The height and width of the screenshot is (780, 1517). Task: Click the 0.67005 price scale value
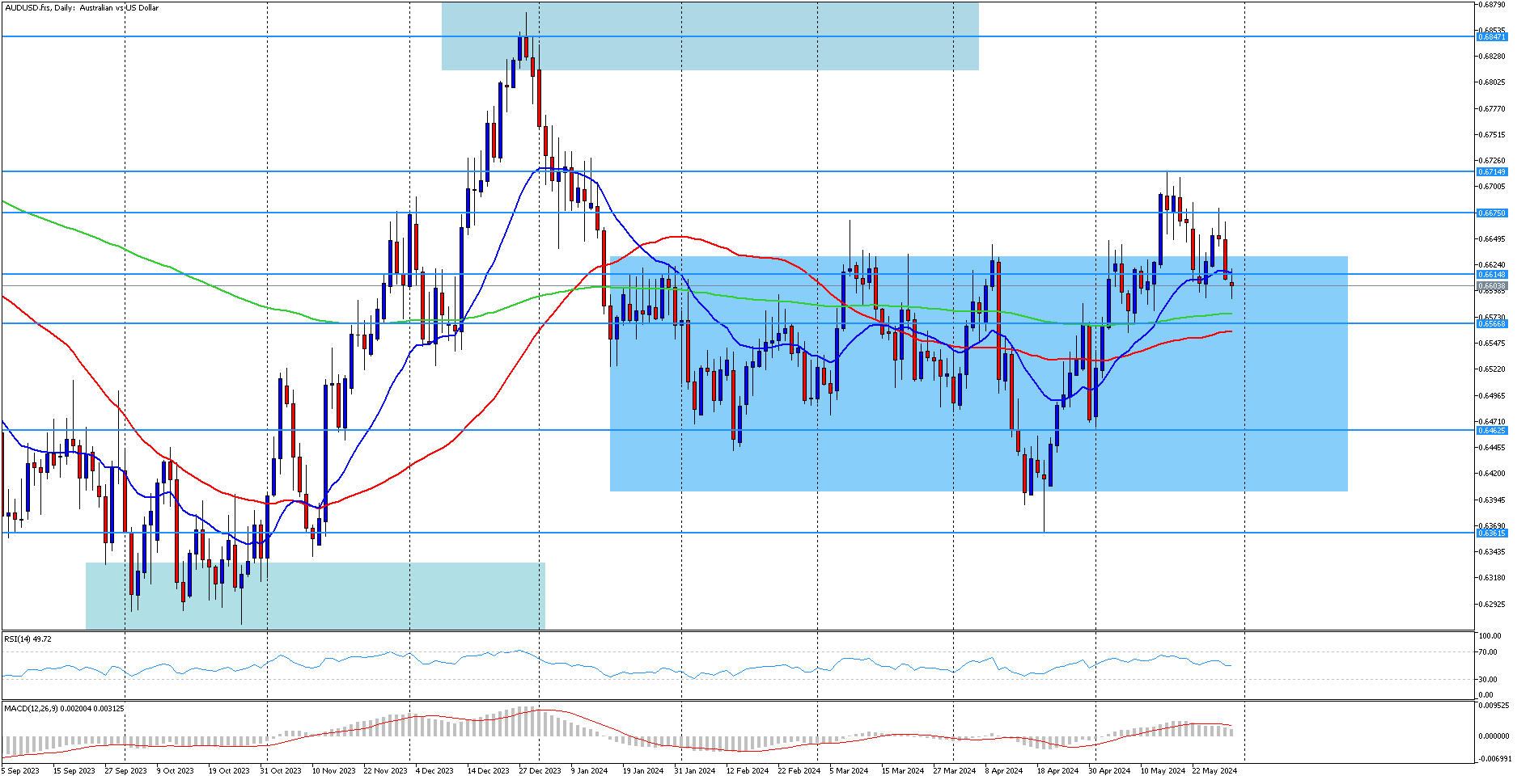point(1492,187)
